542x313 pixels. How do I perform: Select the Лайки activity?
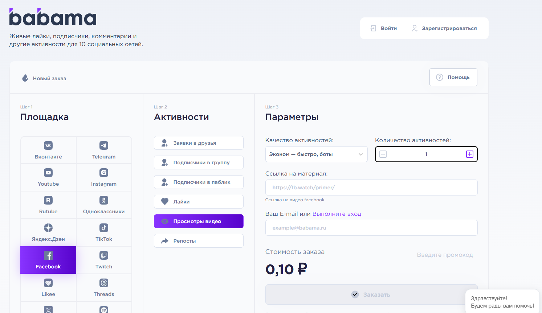click(x=199, y=202)
